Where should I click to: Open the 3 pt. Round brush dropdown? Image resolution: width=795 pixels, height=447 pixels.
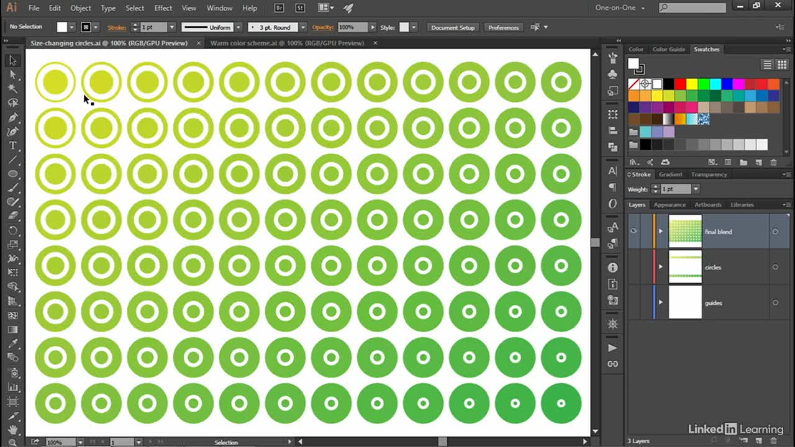point(303,27)
